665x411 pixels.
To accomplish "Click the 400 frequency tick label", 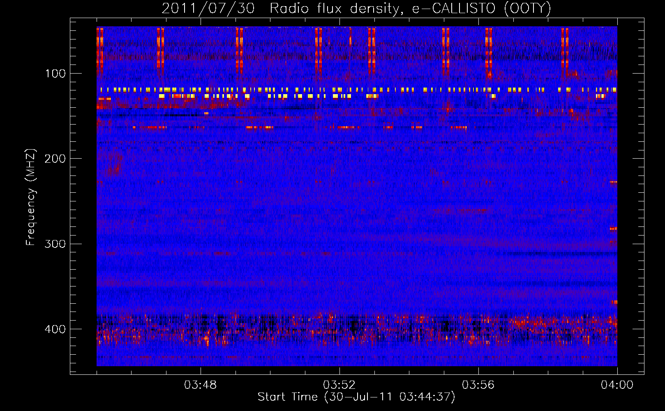I will 55,329.
